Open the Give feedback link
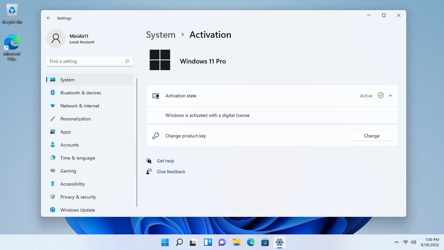Viewport: 444px width, 250px height. pyautogui.click(x=171, y=172)
